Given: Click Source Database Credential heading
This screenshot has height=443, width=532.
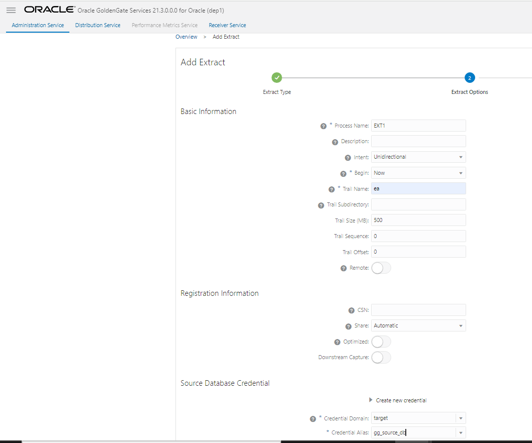Looking at the screenshot, I should pos(225,383).
